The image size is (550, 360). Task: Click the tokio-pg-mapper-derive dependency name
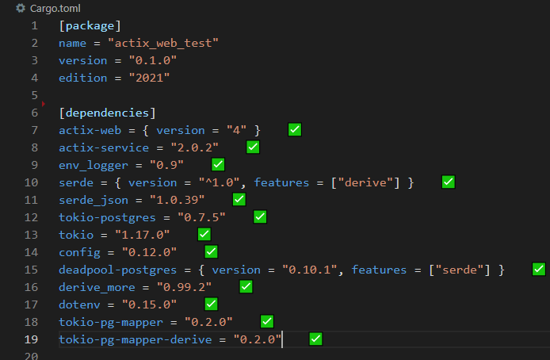135,339
